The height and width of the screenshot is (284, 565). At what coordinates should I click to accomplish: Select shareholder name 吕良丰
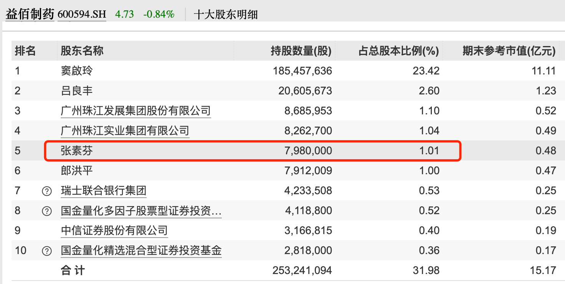click(x=77, y=91)
